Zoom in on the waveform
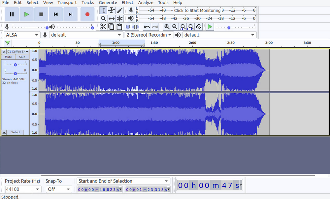The height and width of the screenshot is (199, 330). (167, 26)
